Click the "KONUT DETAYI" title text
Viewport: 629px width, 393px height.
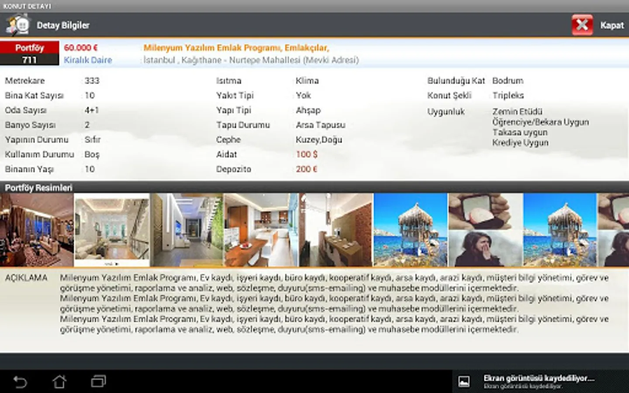coord(27,6)
